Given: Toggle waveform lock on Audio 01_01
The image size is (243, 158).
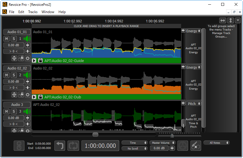Looking at the screenshot, I should [x=21, y=58].
